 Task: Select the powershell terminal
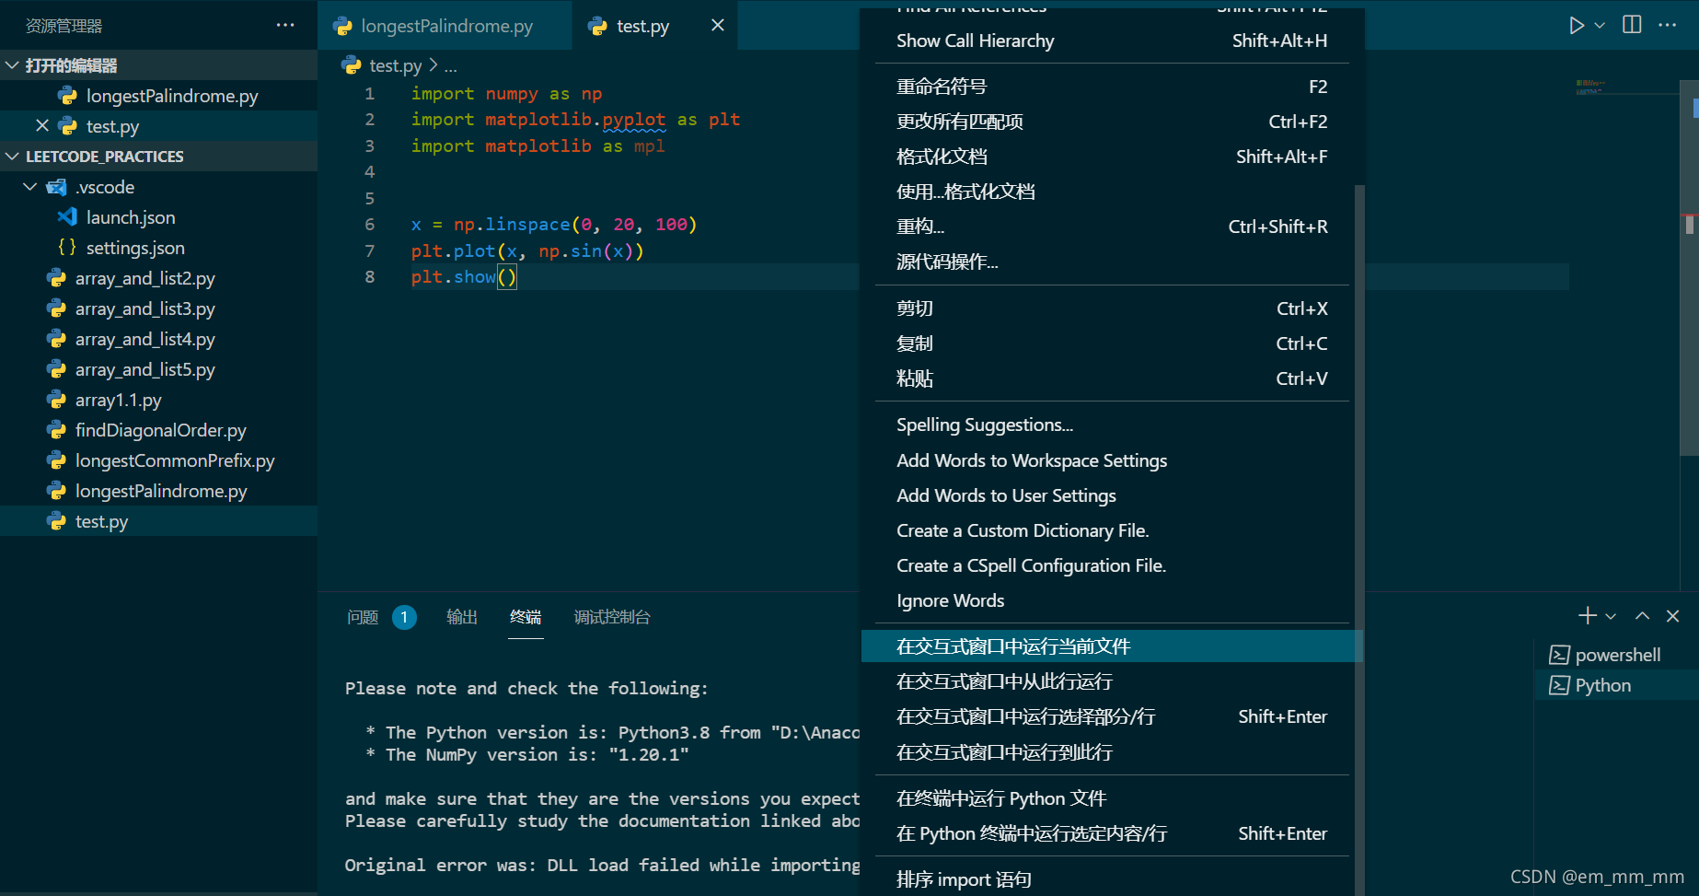point(1616,655)
